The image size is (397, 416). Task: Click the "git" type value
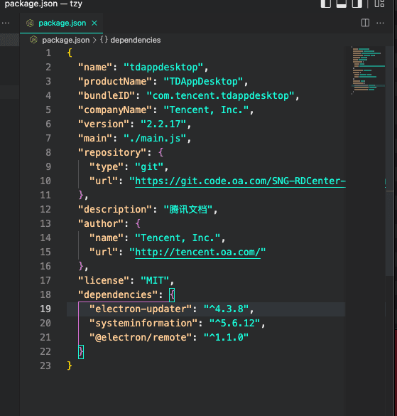pos(149,167)
